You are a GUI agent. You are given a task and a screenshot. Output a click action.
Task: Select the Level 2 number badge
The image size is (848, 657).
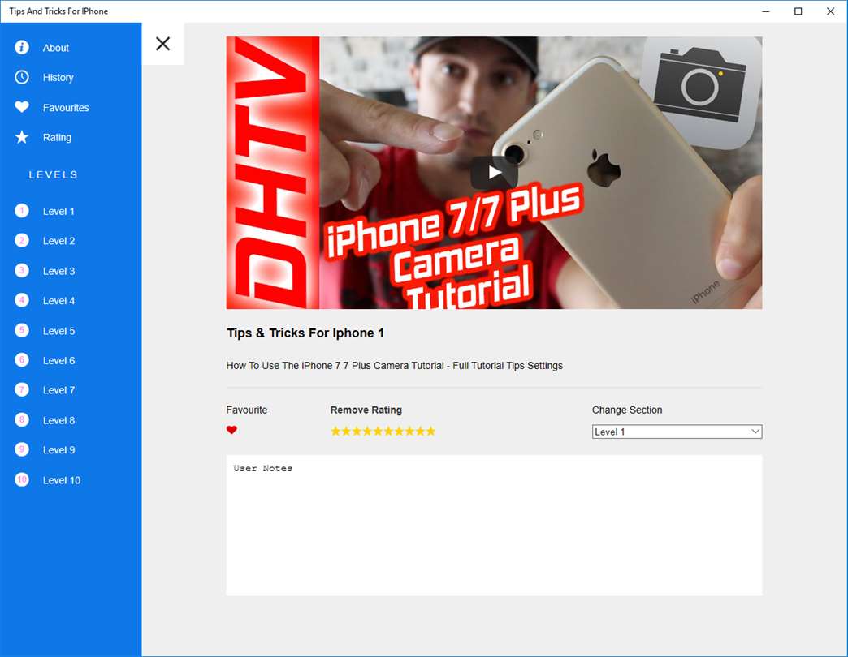22,241
